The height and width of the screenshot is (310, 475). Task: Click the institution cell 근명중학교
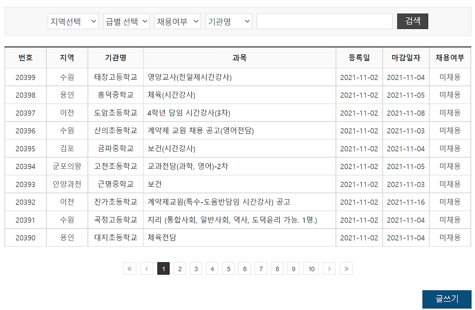pyautogui.click(x=116, y=184)
